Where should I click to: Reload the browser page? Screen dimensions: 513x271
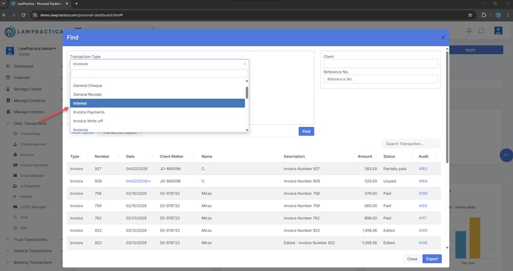pos(23,15)
